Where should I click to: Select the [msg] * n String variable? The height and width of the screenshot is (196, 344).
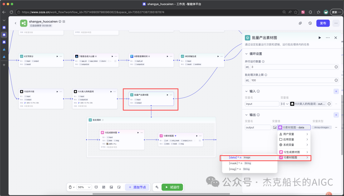pos(249,169)
